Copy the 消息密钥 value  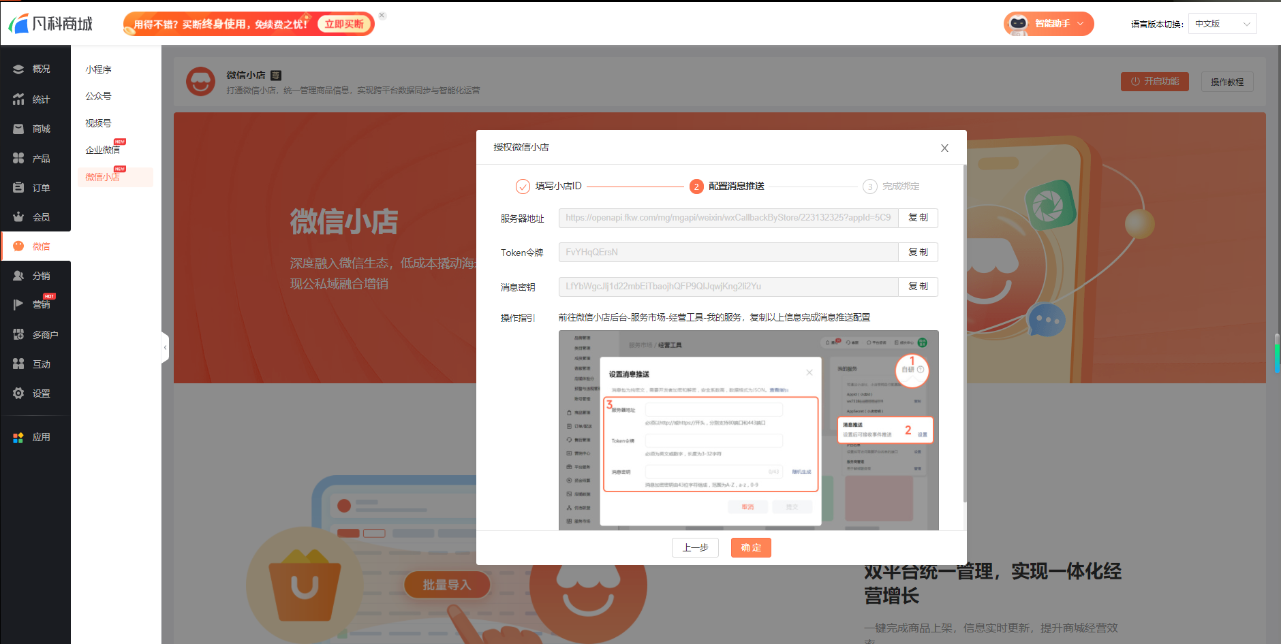[918, 287]
